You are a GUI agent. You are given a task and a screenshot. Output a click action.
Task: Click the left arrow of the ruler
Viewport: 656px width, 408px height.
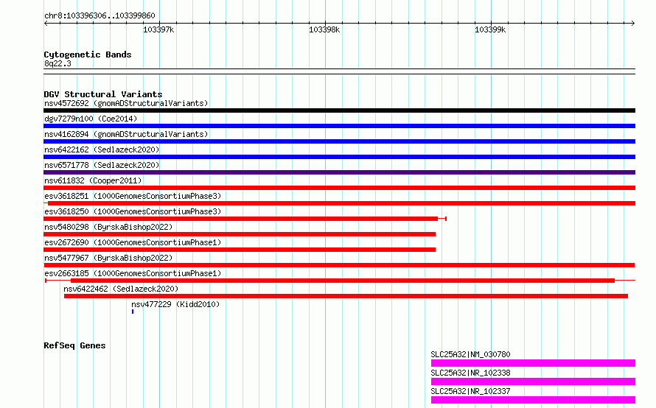(x=46, y=23)
